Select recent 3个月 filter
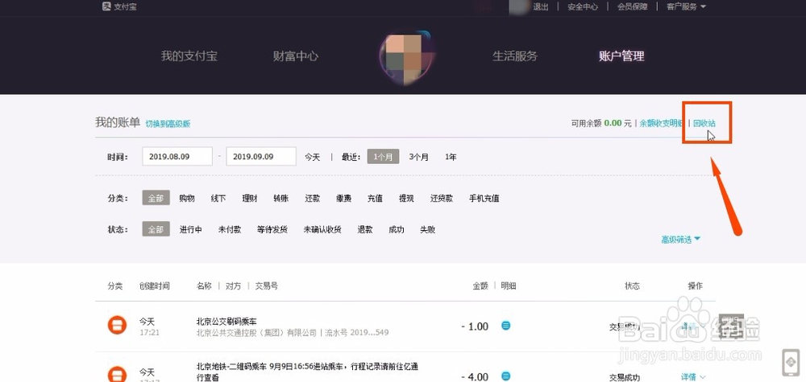 (418, 157)
